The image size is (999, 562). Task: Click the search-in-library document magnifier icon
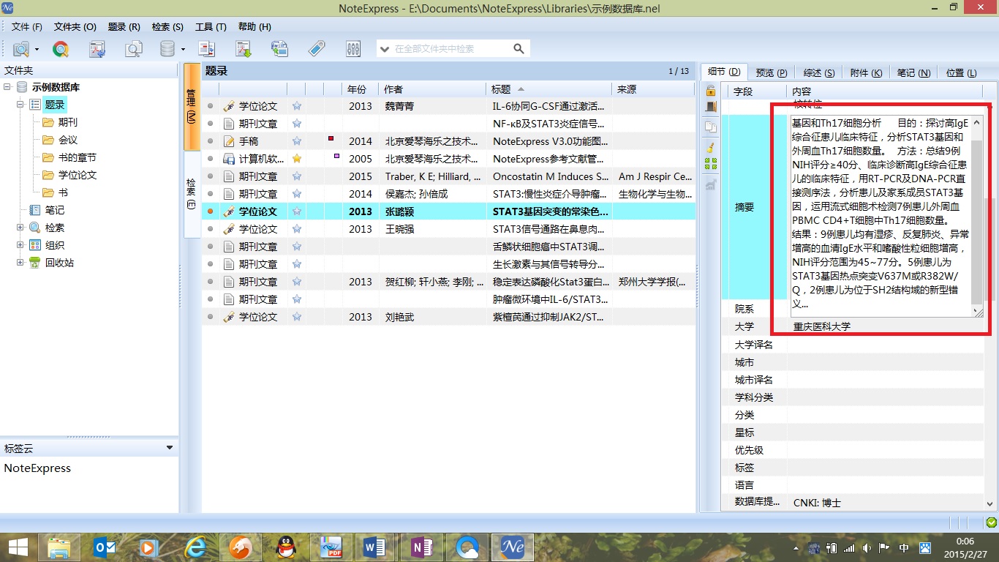tap(134, 49)
